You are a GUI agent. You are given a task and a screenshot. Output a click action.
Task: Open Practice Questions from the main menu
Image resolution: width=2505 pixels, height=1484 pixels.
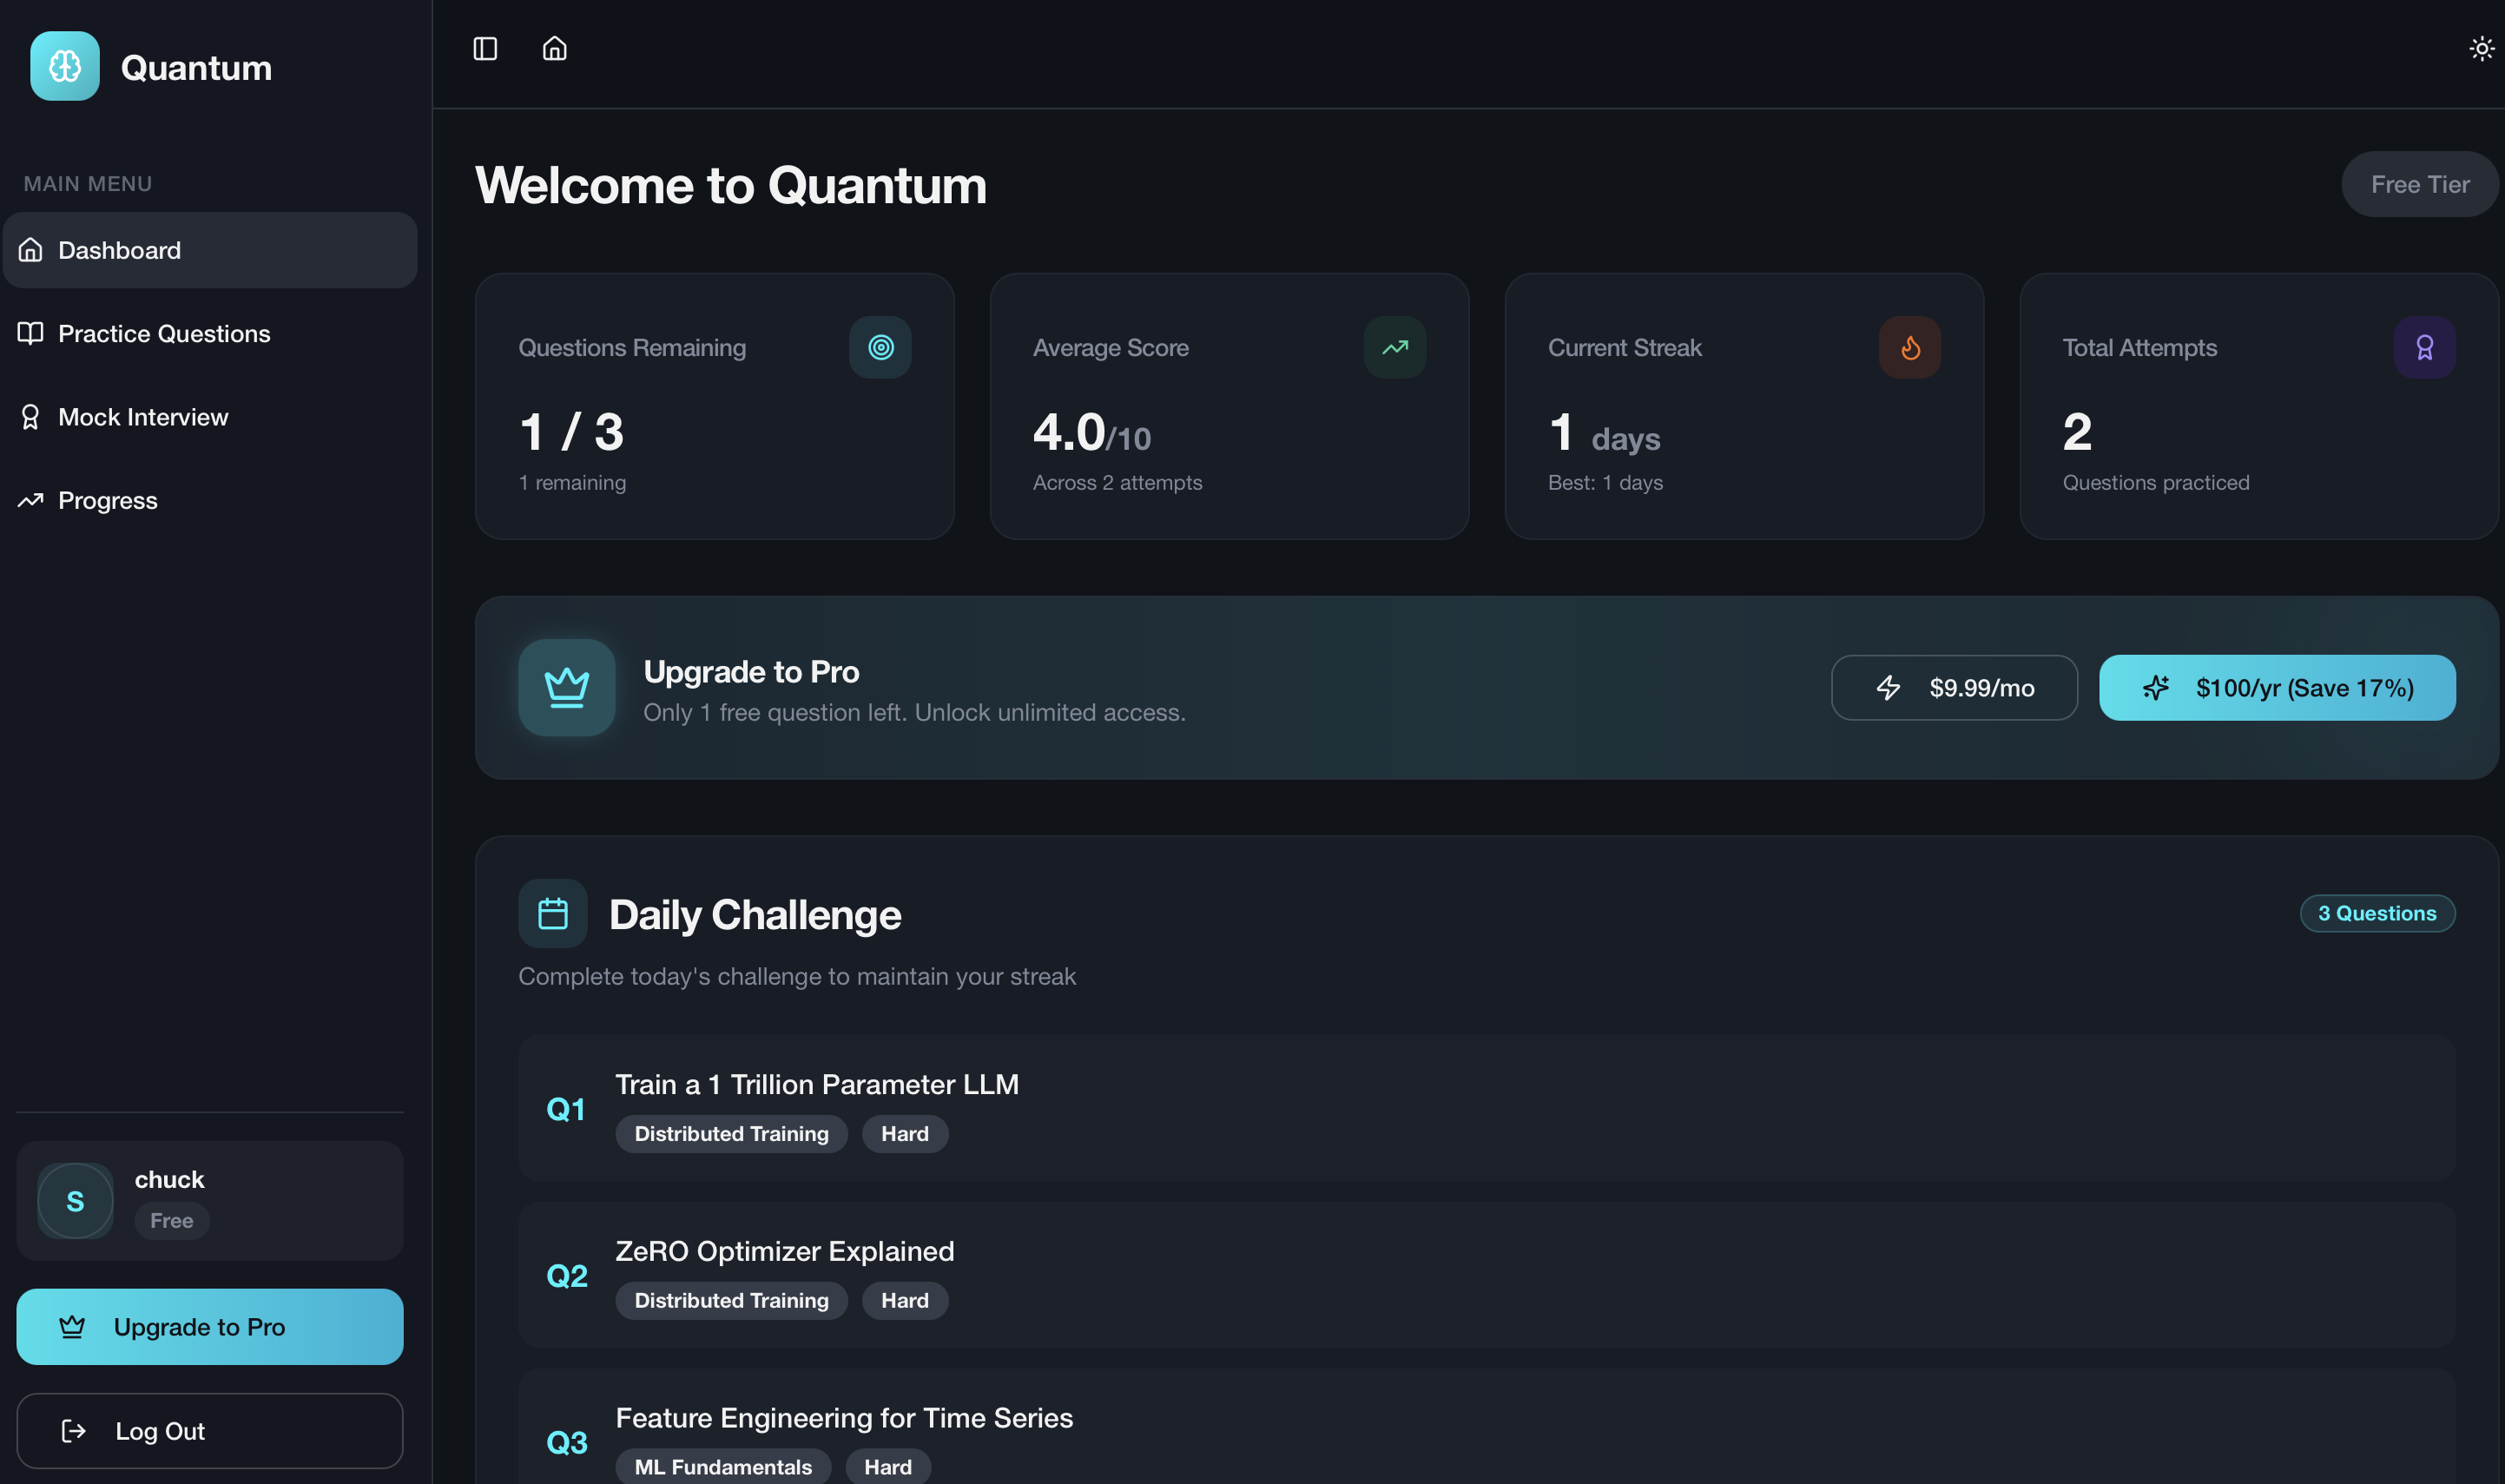click(x=164, y=333)
